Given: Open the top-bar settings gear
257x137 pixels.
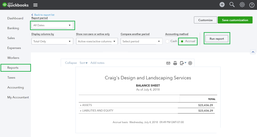Looking at the screenshot, I should coord(242,5).
